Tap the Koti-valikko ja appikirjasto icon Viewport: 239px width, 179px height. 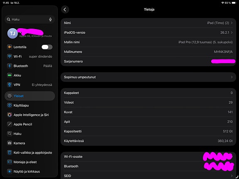[10, 153]
